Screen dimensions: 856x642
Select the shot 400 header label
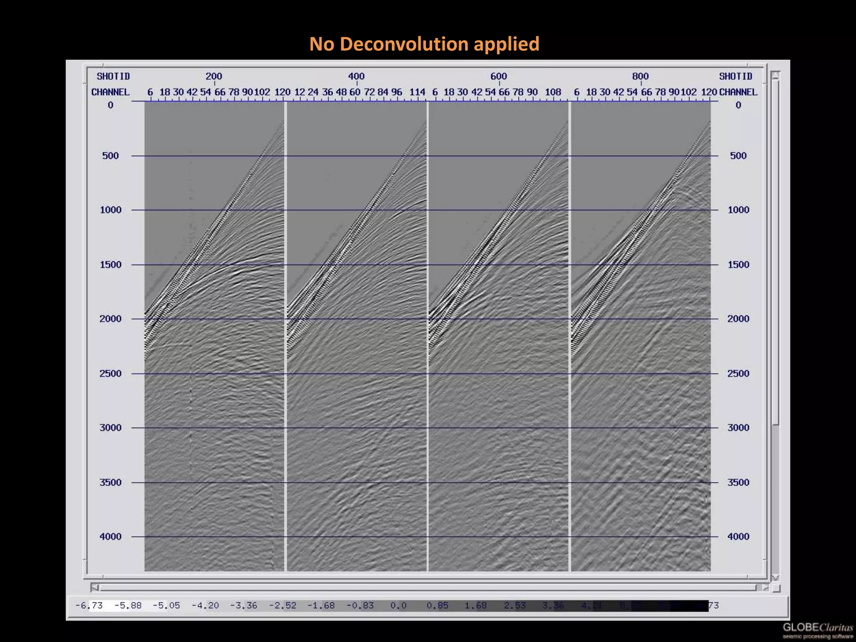[x=356, y=76]
